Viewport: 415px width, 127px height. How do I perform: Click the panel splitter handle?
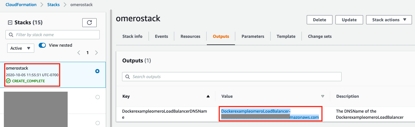pyautogui.click(x=111, y=68)
